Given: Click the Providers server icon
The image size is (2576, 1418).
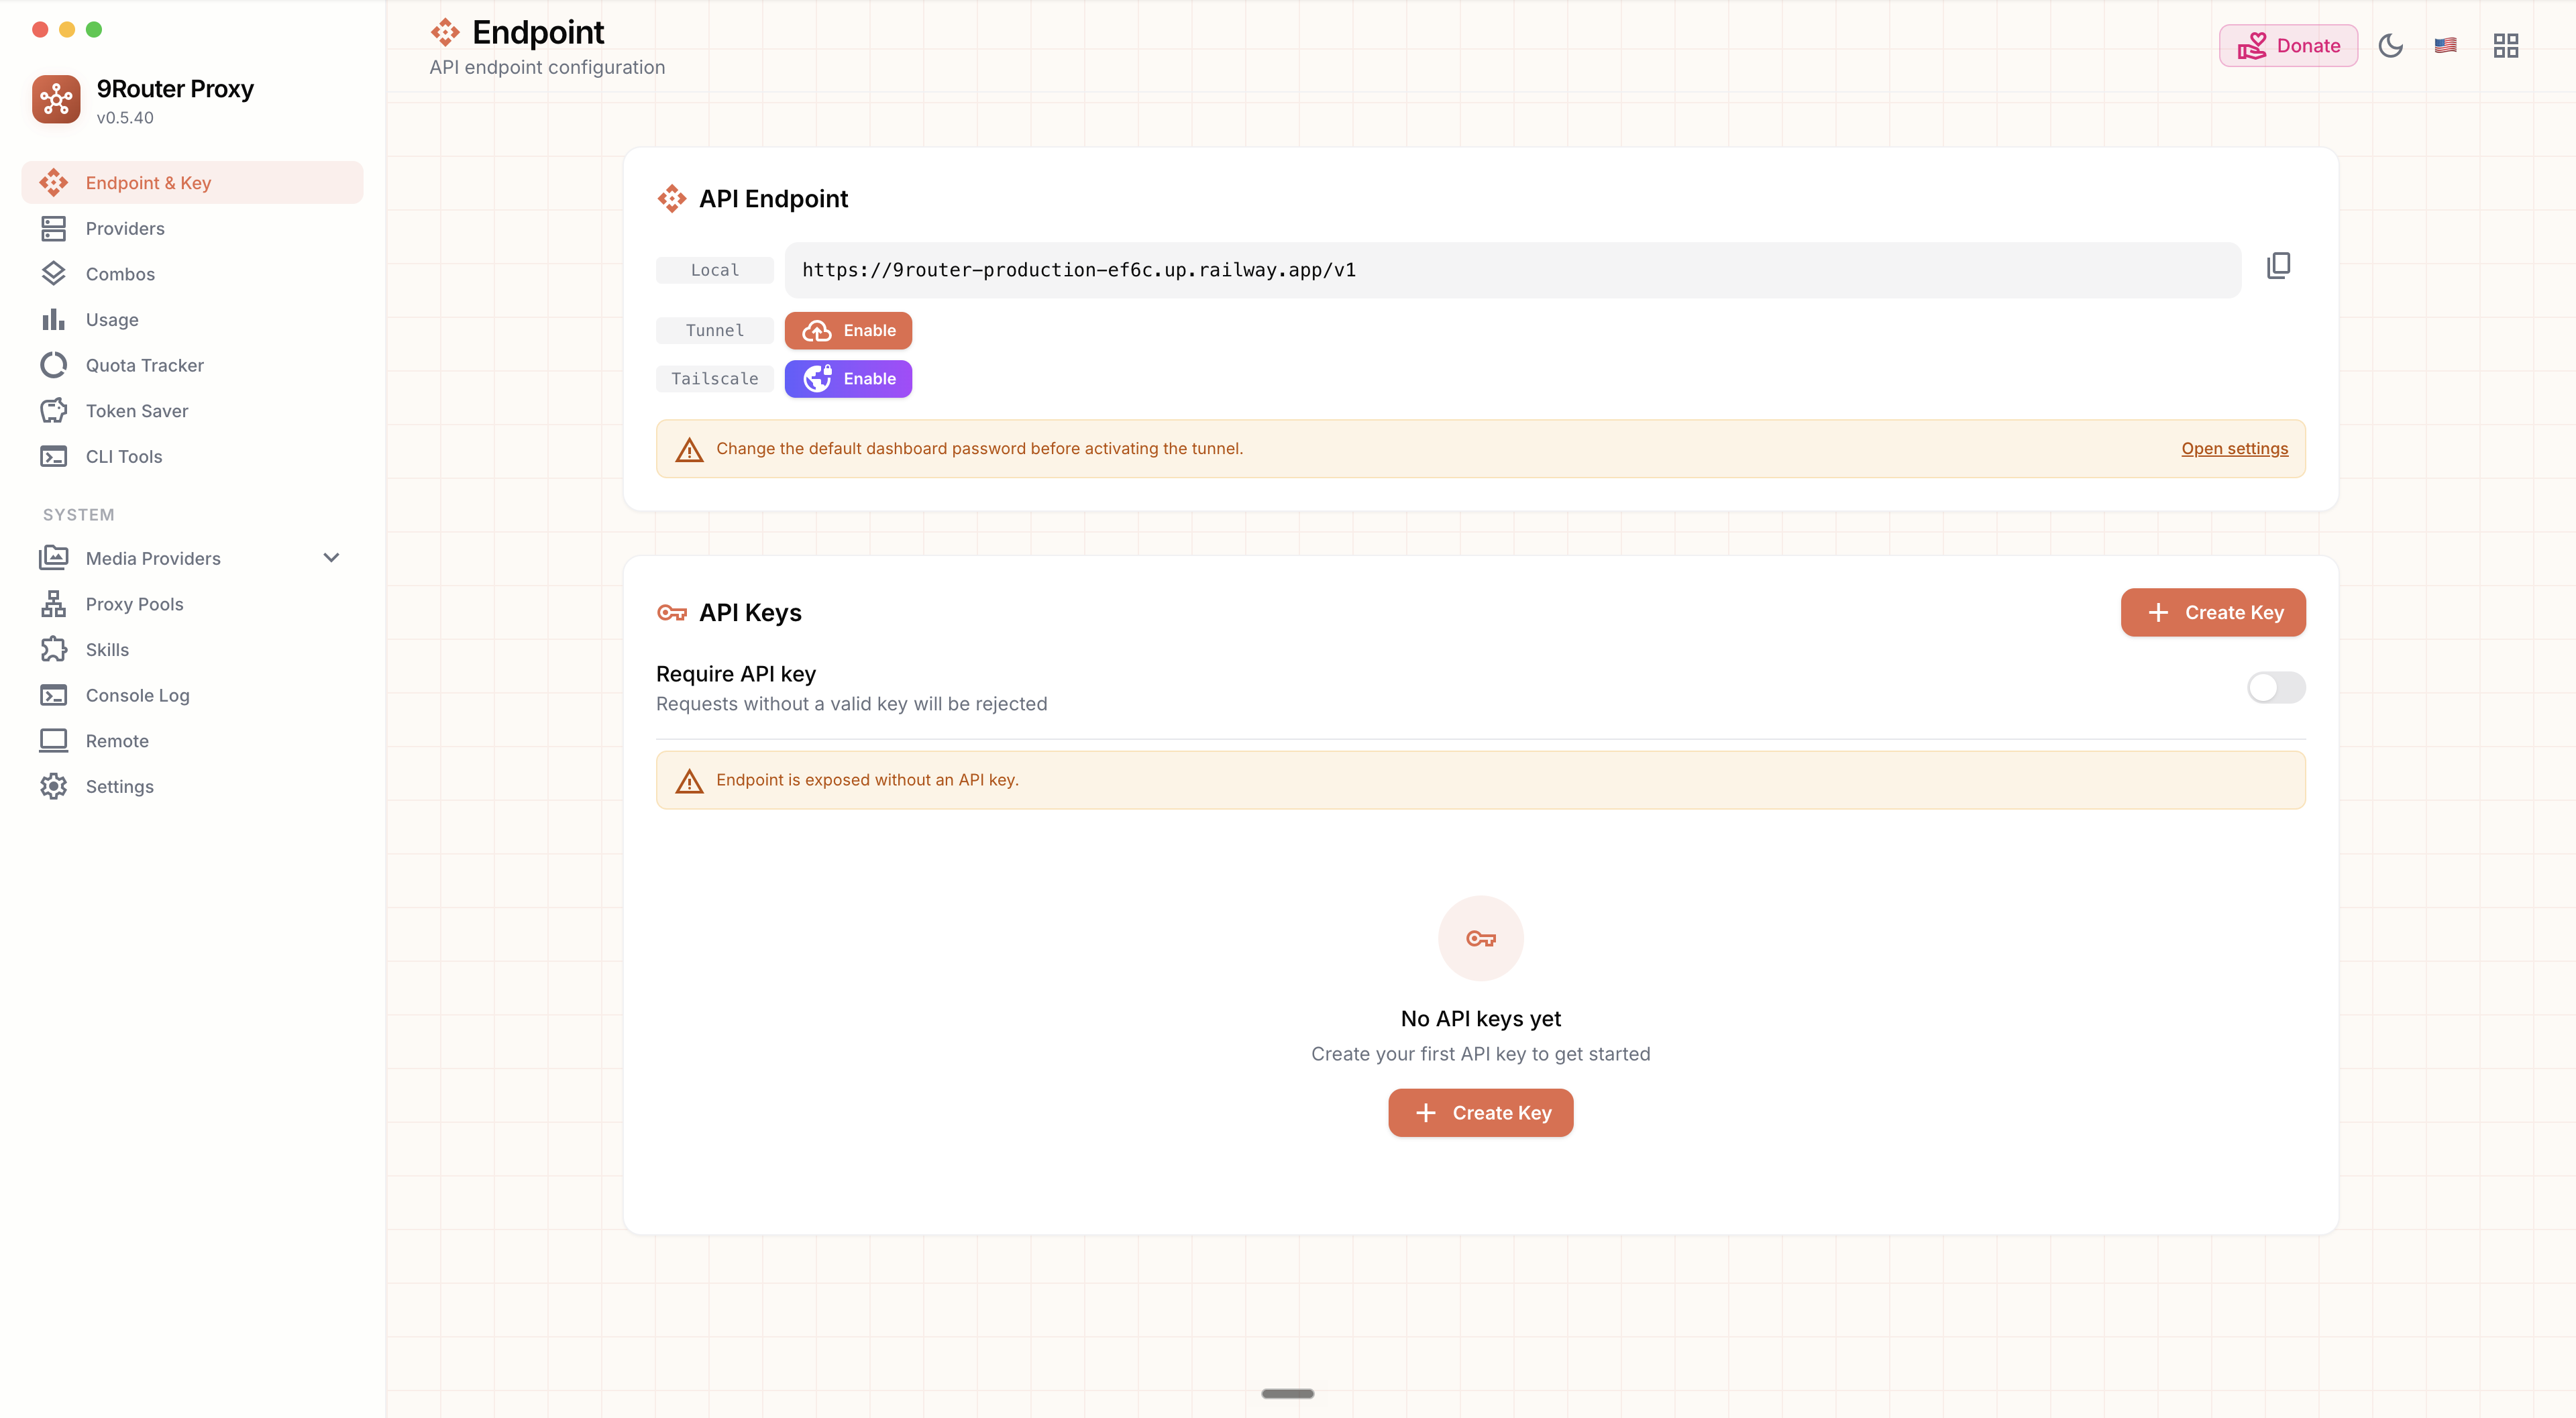Looking at the screenshot, I should click(53, 229).
